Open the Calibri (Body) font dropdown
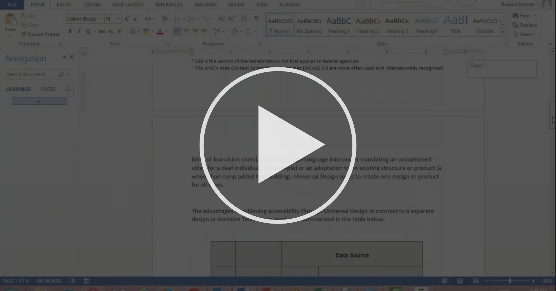Viewport: 556px width, 291px height. point(101,19)
